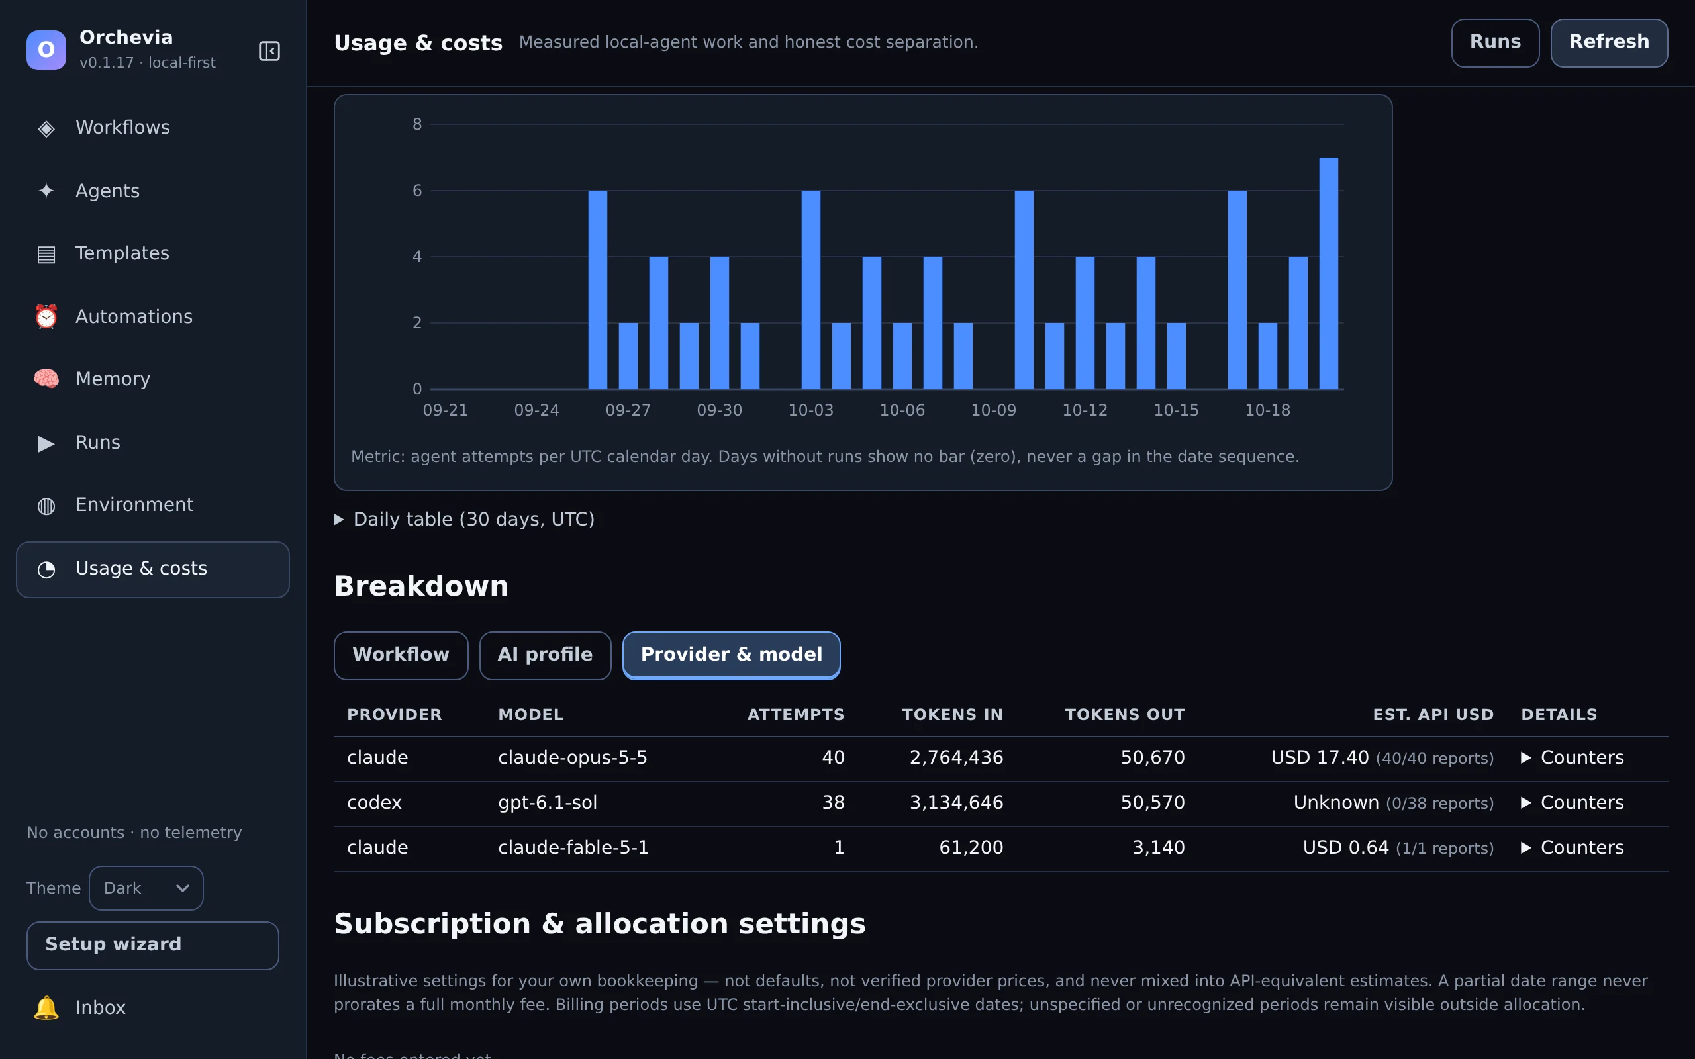The width and height of the screenshot is (1695, 1059).
Task: Select the Provider & model tab
Action: (731, 655)
